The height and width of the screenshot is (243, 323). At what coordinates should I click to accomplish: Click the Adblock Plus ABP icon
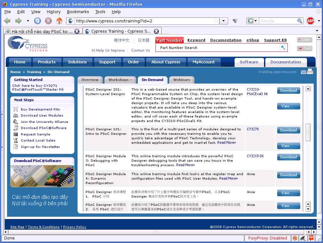click(311, 21)
